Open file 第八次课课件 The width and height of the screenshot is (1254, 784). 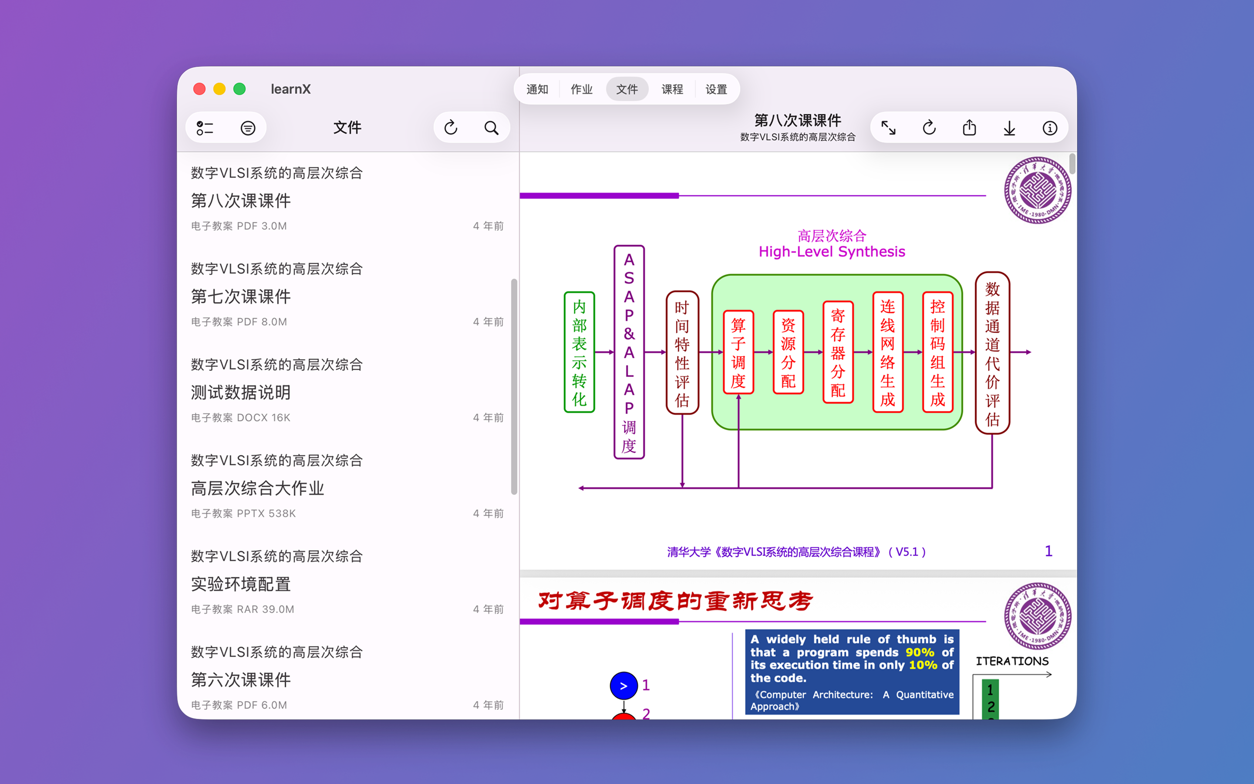(x=347, y=199)
